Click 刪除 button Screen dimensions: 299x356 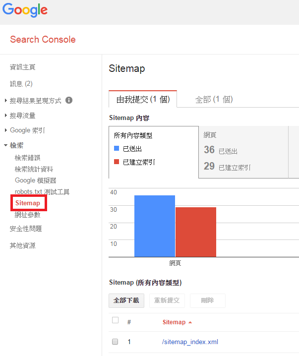click(207, 300)
